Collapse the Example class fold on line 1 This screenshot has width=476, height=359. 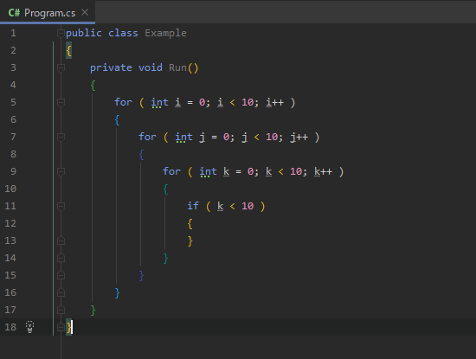(x=61, y=33)
